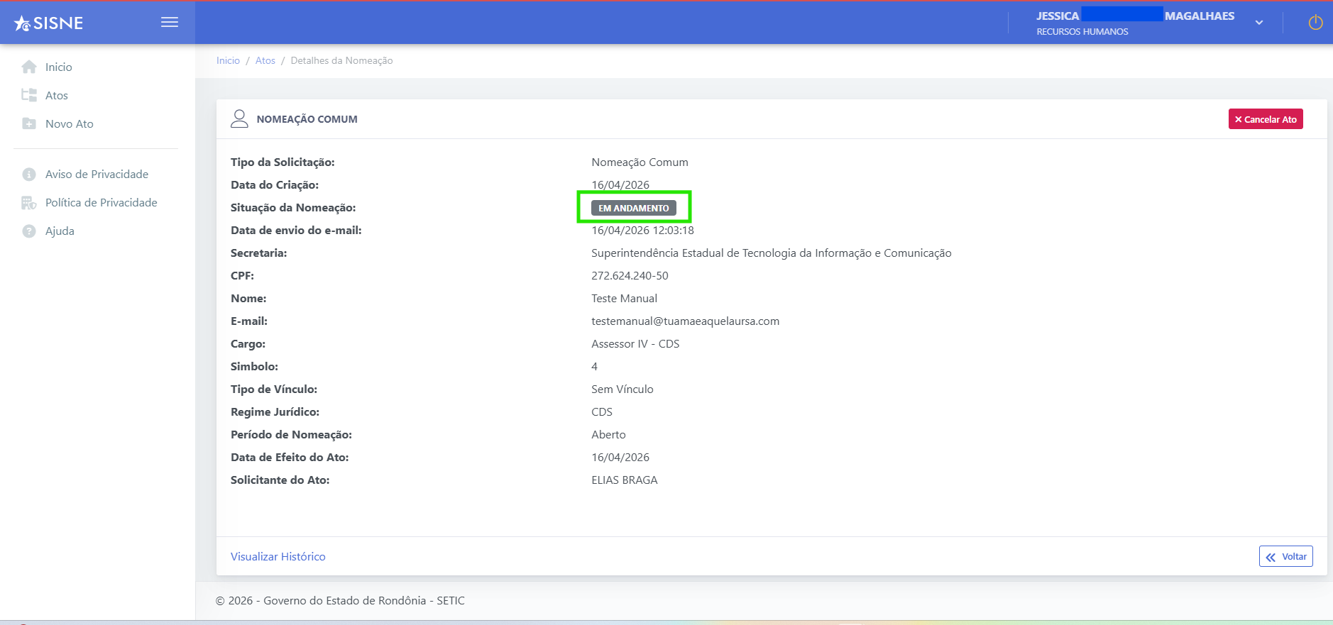Open the Novo Ato menu item

click(70, 123)
